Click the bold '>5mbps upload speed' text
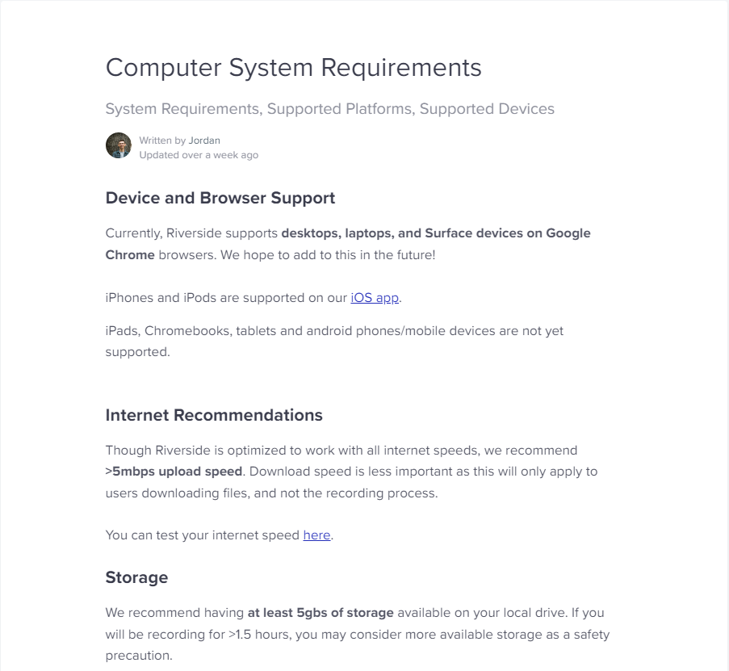 174,472
